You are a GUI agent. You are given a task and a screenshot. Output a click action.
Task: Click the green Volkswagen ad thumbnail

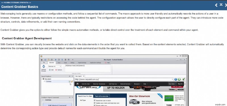[169, 98]
